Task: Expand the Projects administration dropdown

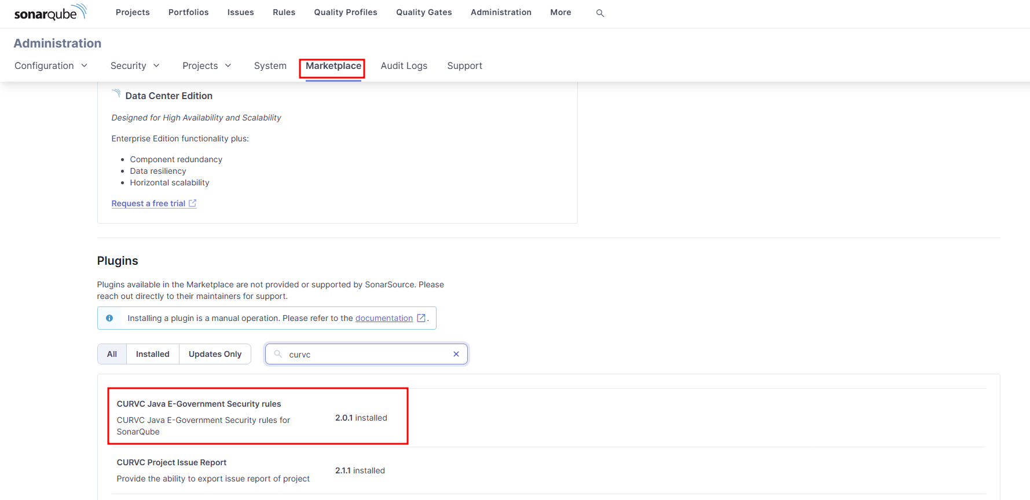Action: point(207,66)
